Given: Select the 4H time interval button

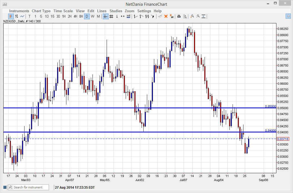Looking at the screenshot, I should point(75,16).
